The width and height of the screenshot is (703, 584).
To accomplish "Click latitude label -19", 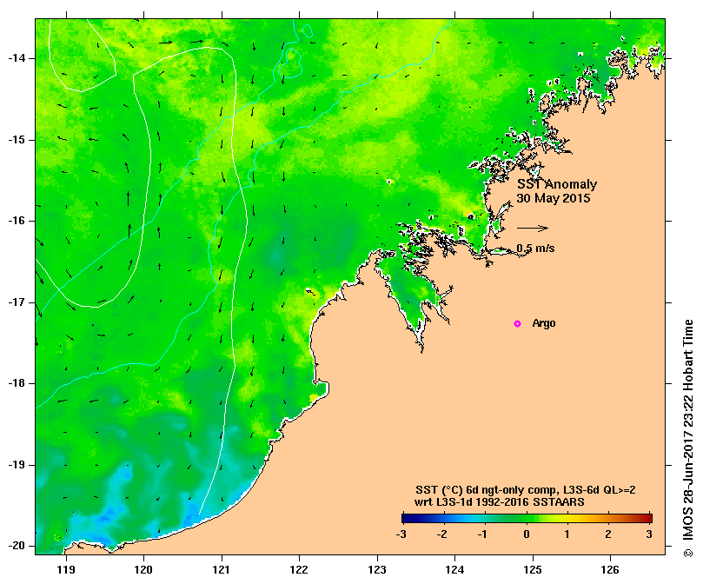I will pyautogui.click(x=17, y=465).
